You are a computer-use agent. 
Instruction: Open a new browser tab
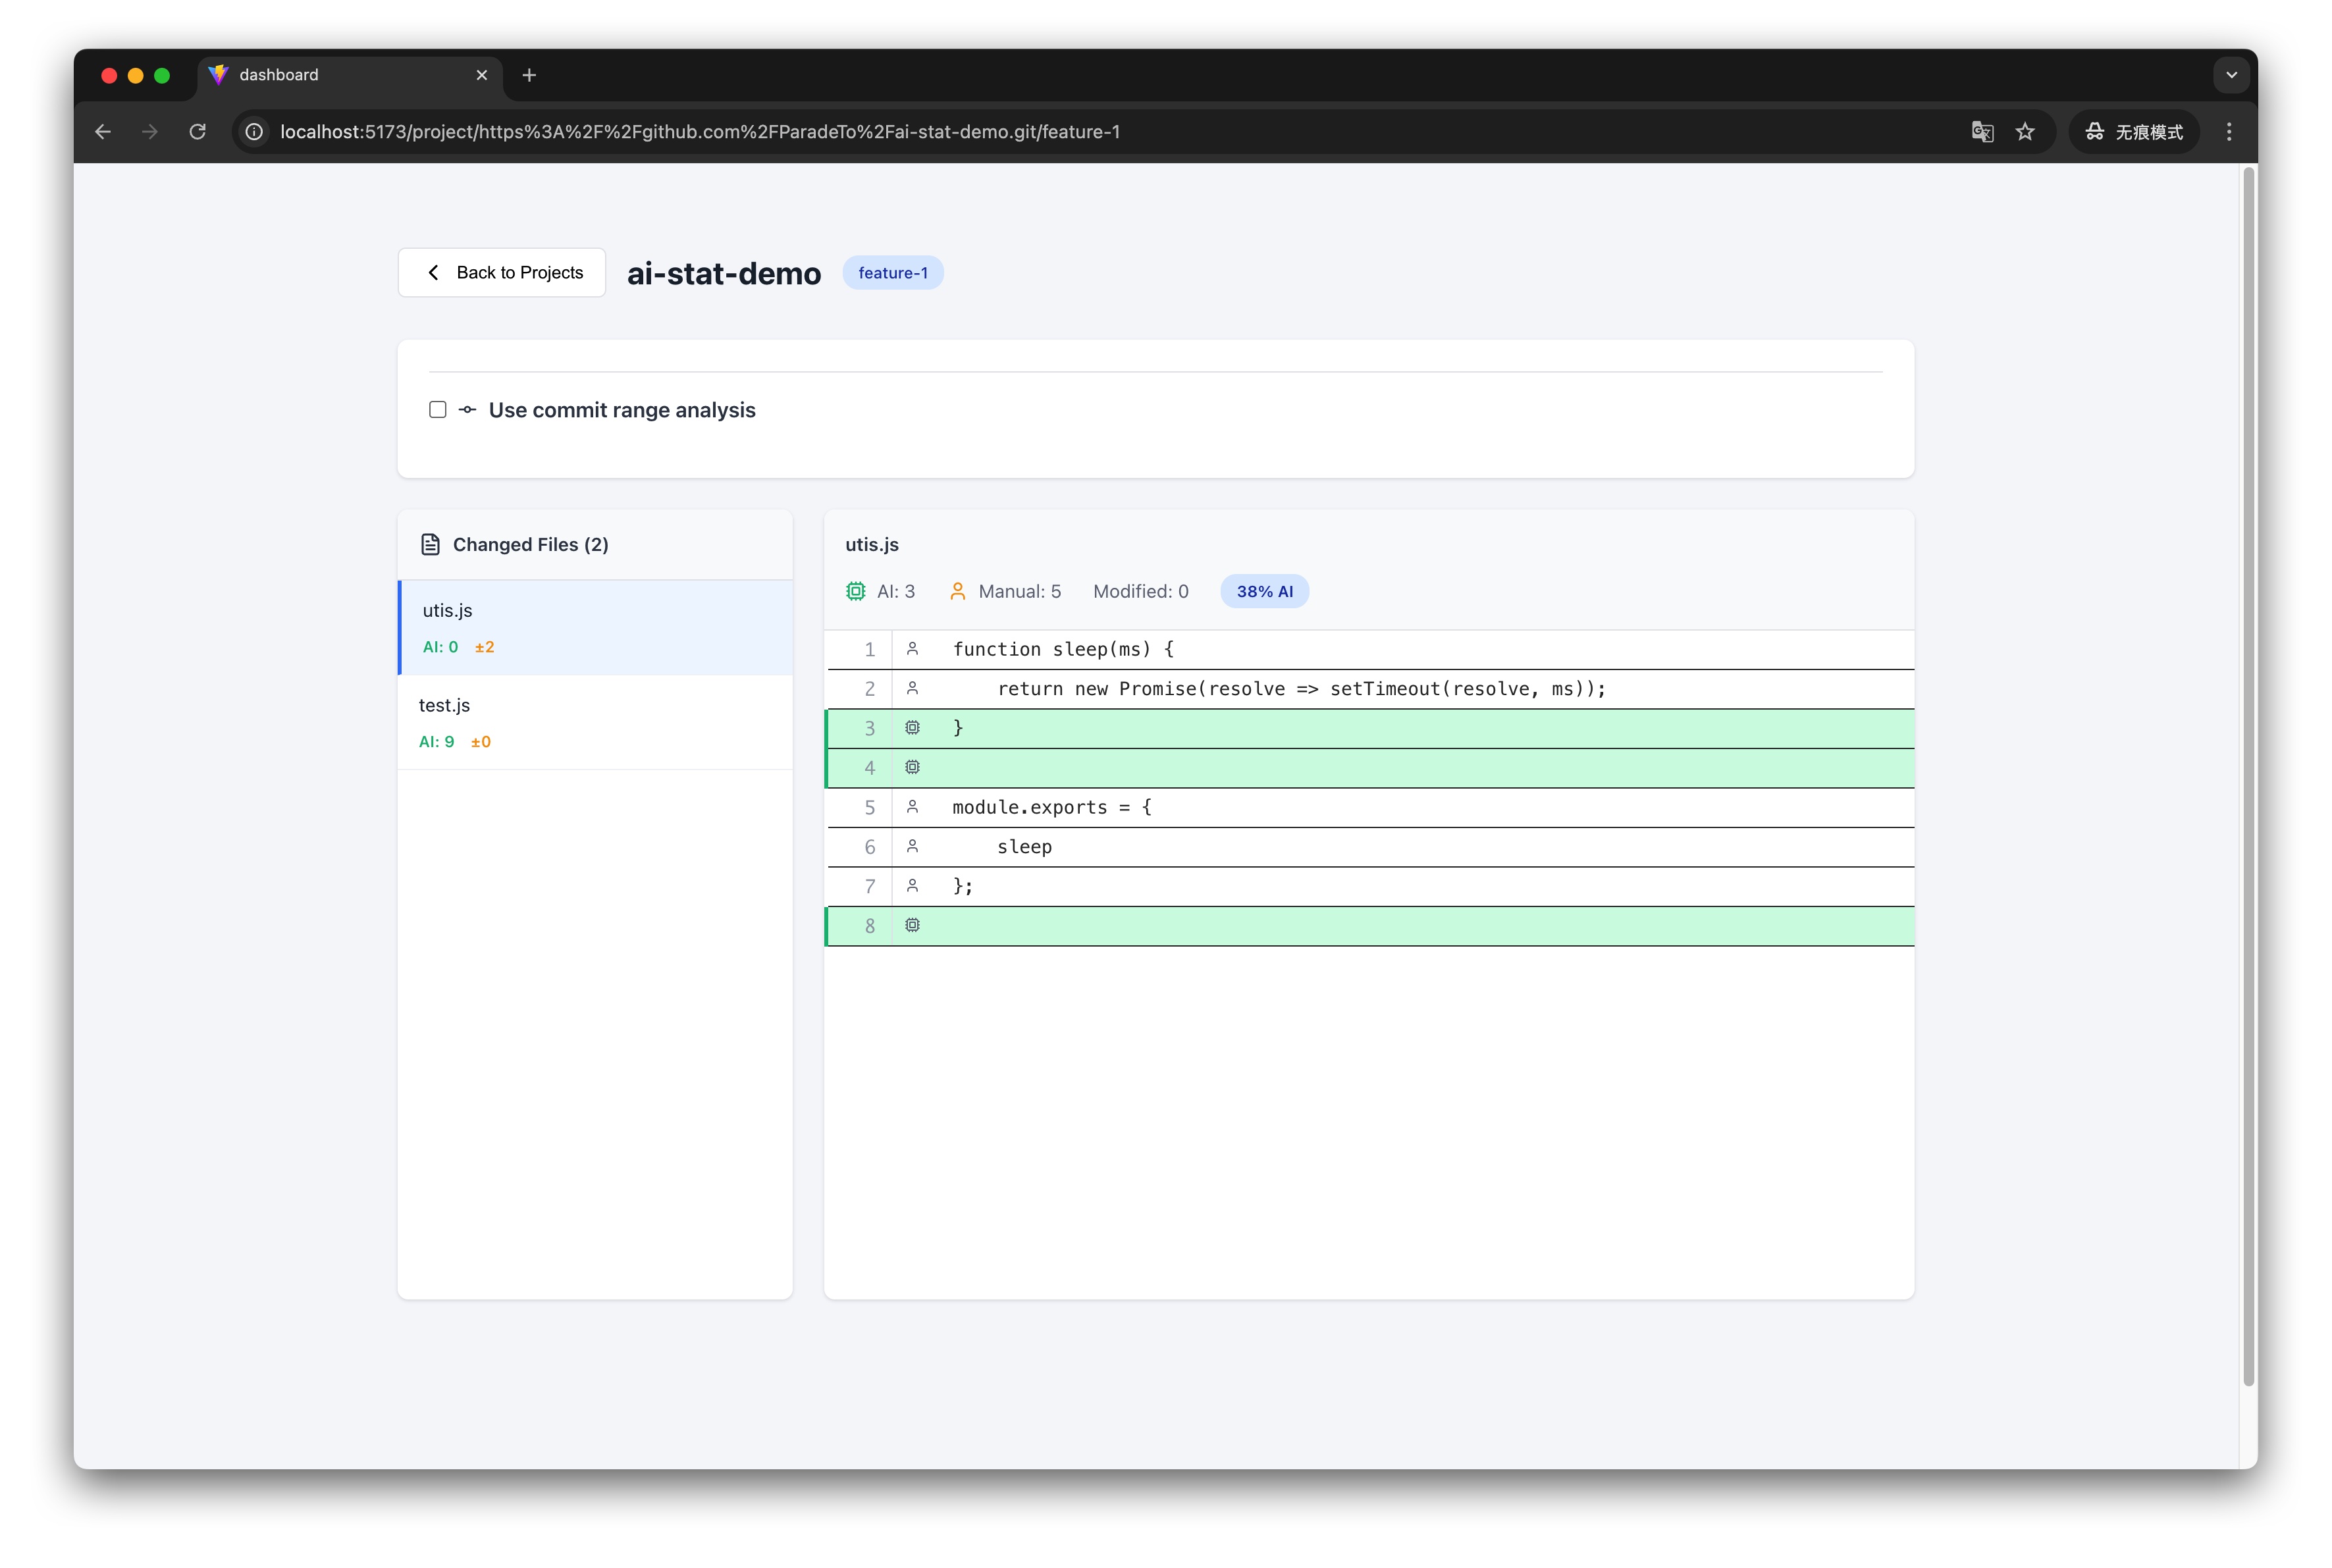point(529,75)
